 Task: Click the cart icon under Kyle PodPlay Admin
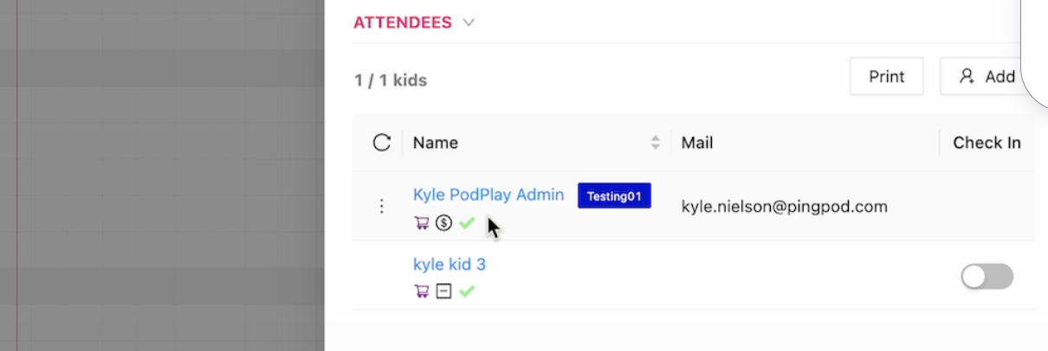[x=422, y=223]
